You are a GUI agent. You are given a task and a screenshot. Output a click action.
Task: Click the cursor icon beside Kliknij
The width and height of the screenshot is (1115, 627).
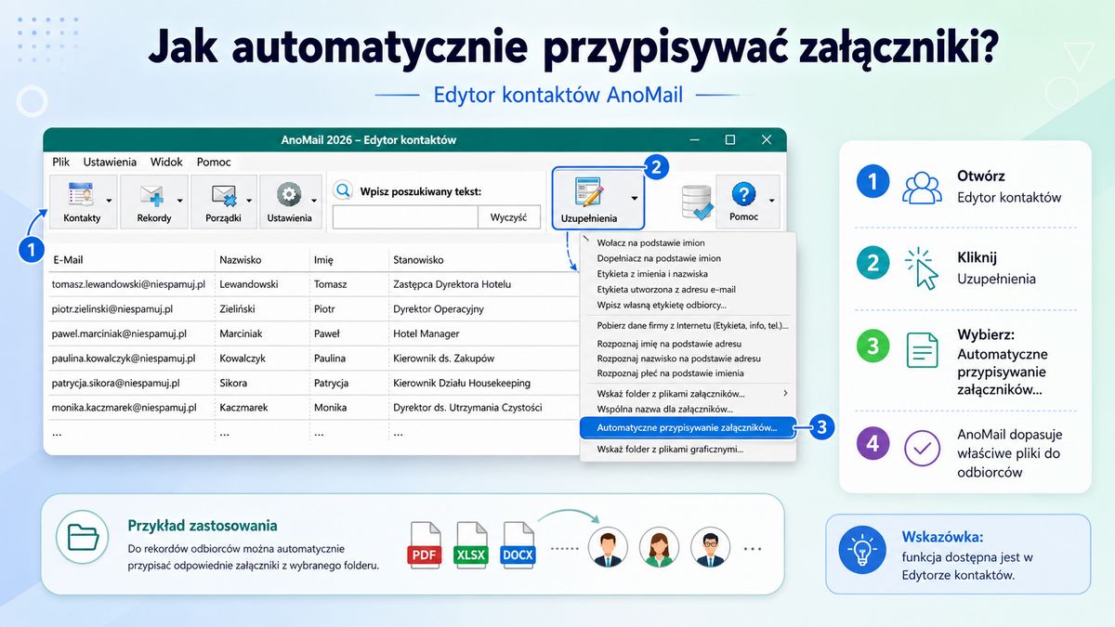922,267
